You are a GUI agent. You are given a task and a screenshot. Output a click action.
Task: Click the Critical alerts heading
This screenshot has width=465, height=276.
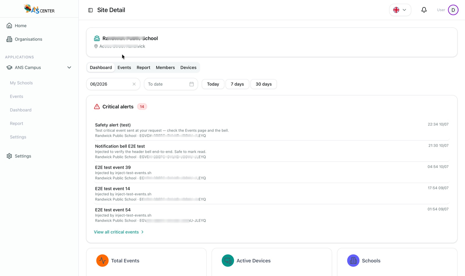[x=118, y=107]
